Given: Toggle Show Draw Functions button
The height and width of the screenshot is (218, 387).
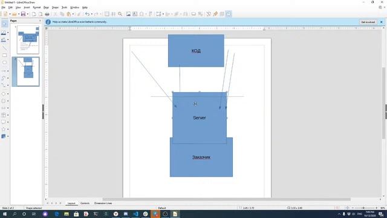Looking at the screenshot, I should click(229, 14).
